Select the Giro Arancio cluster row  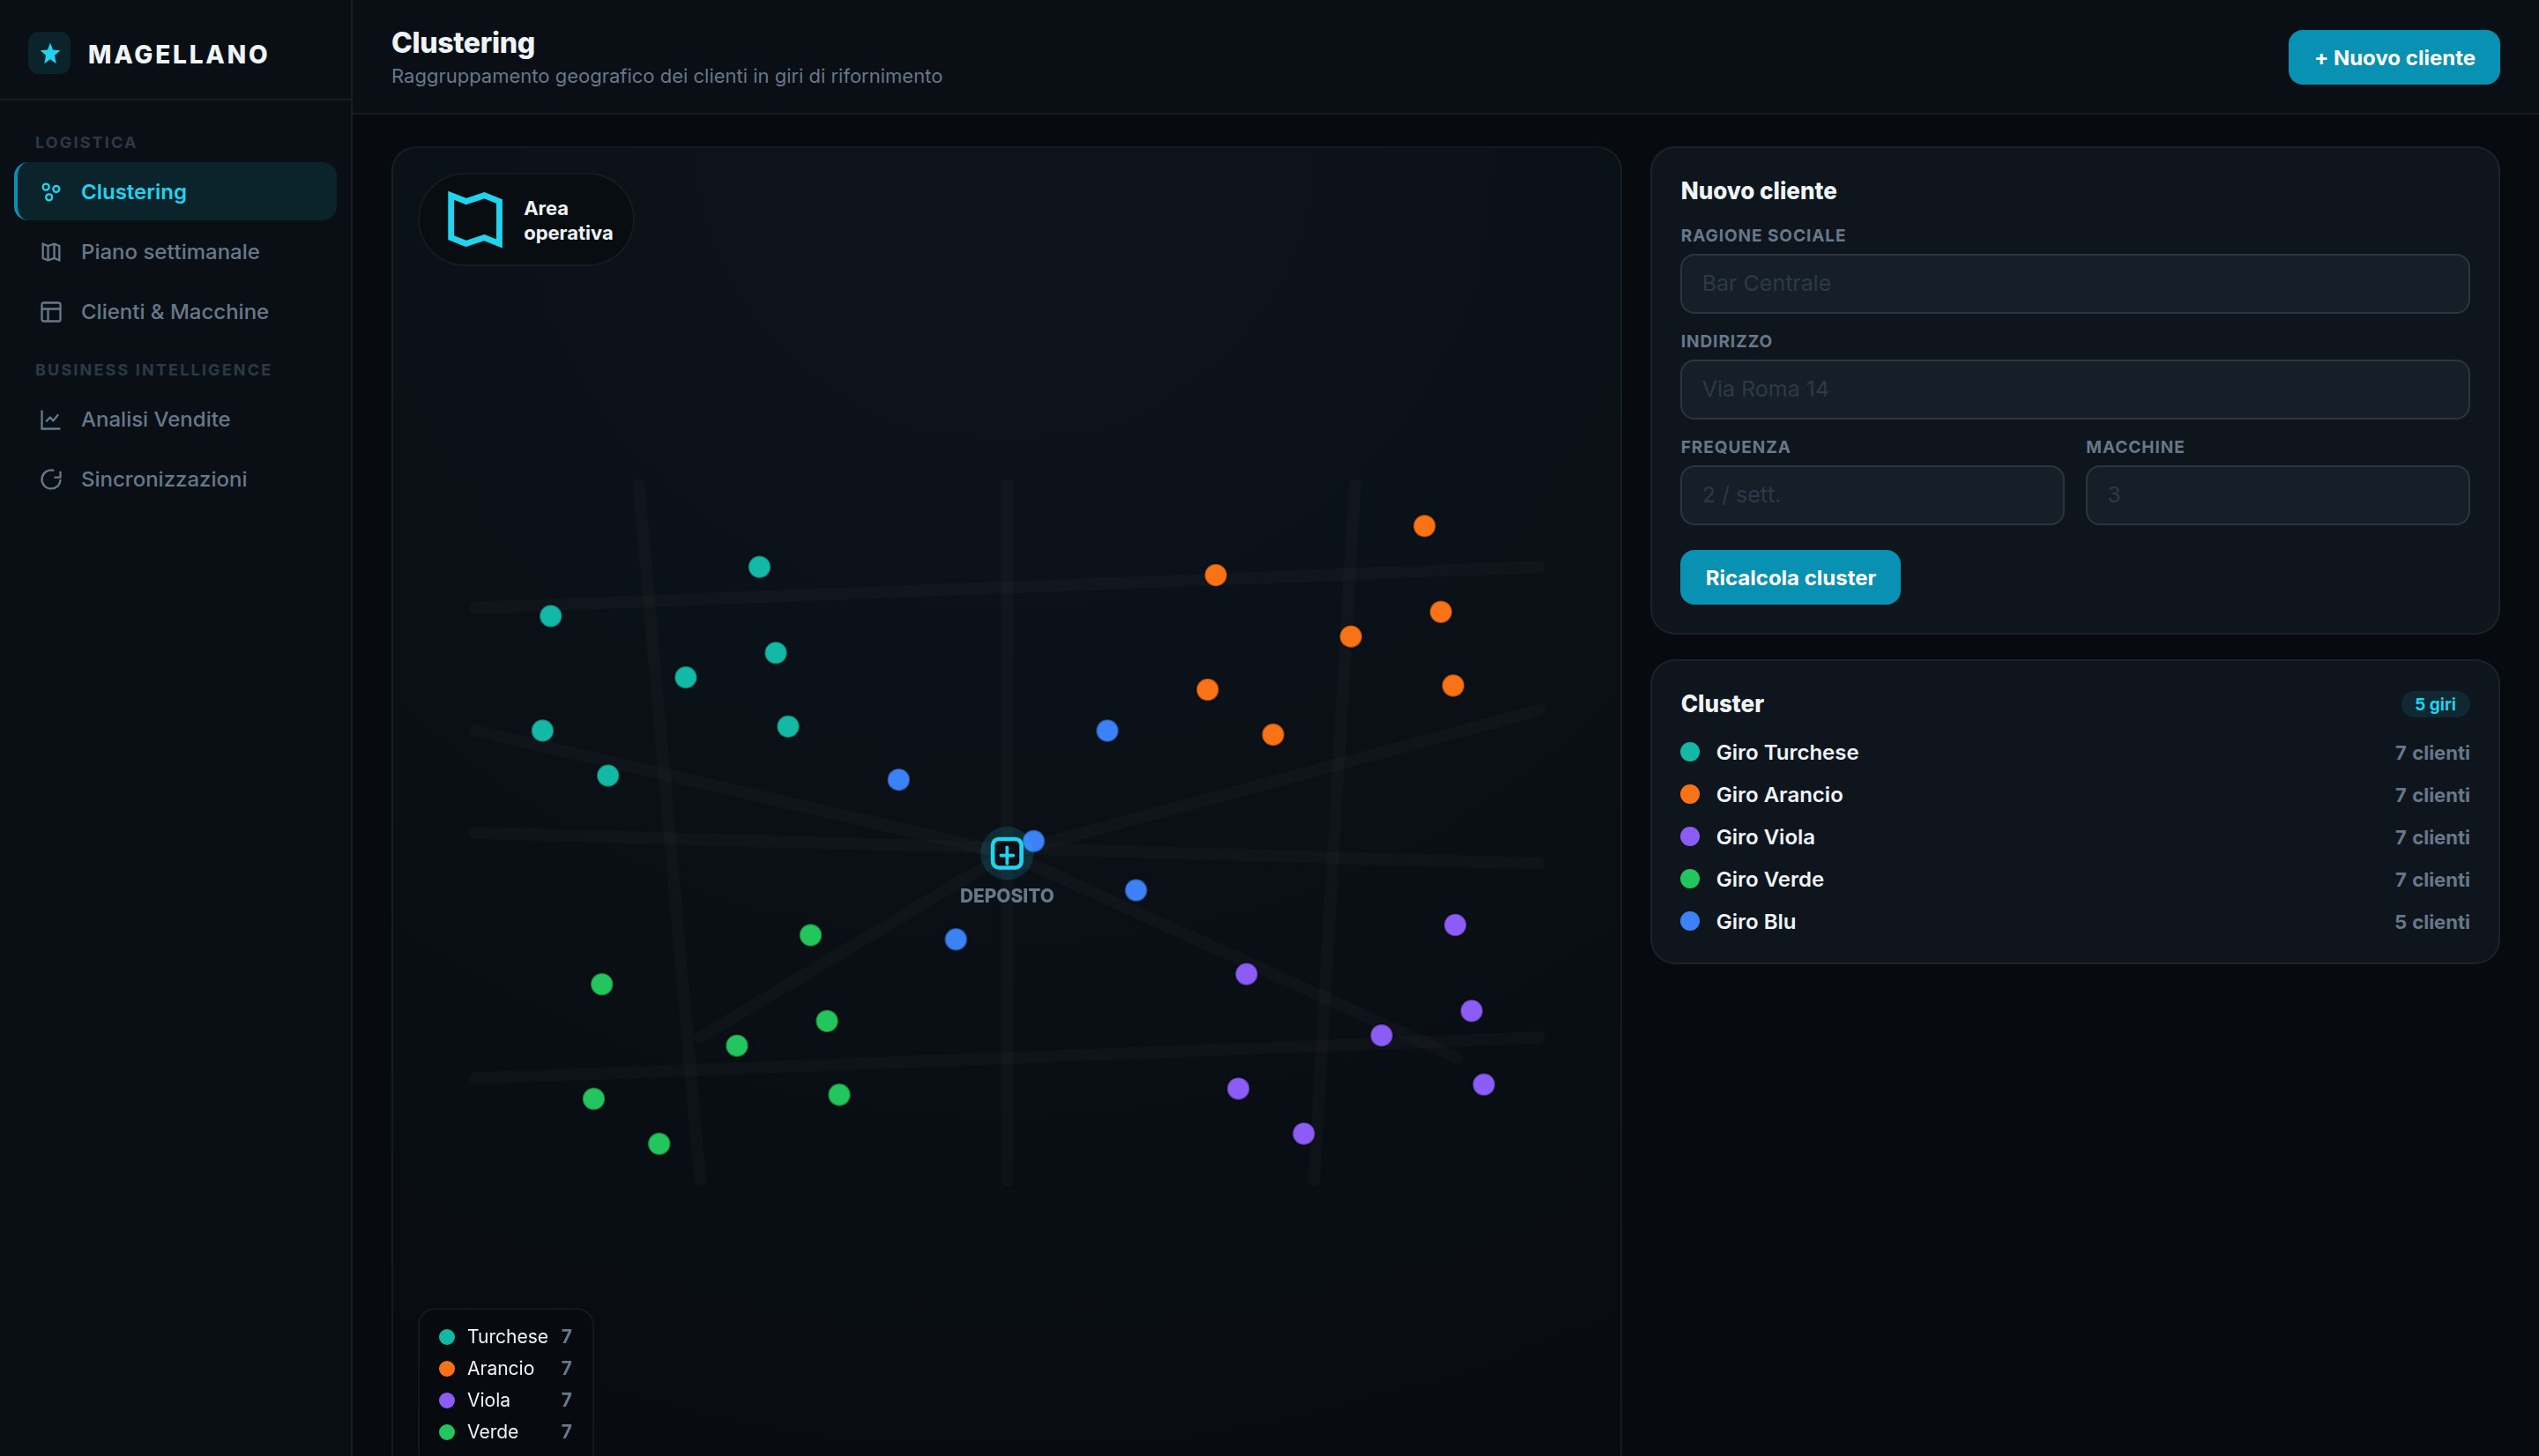pos(2075,794)
